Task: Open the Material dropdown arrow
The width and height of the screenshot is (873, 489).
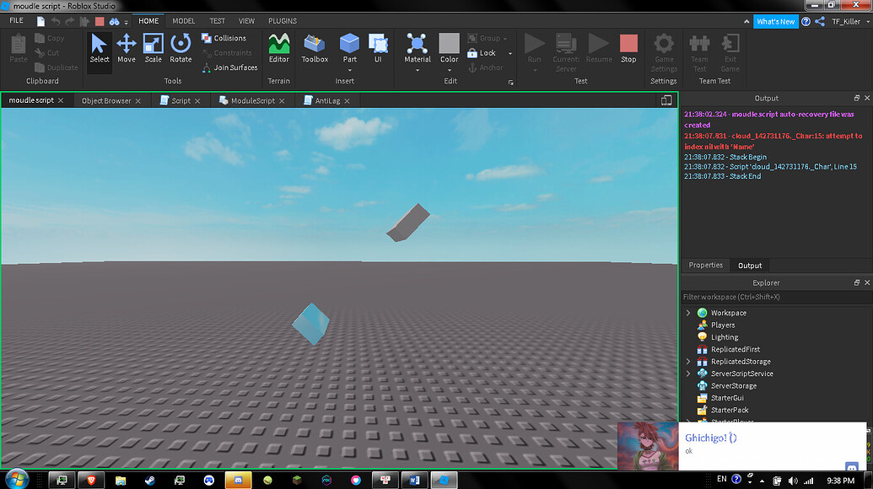Action: pyautogui.click(x=417, y=70)
